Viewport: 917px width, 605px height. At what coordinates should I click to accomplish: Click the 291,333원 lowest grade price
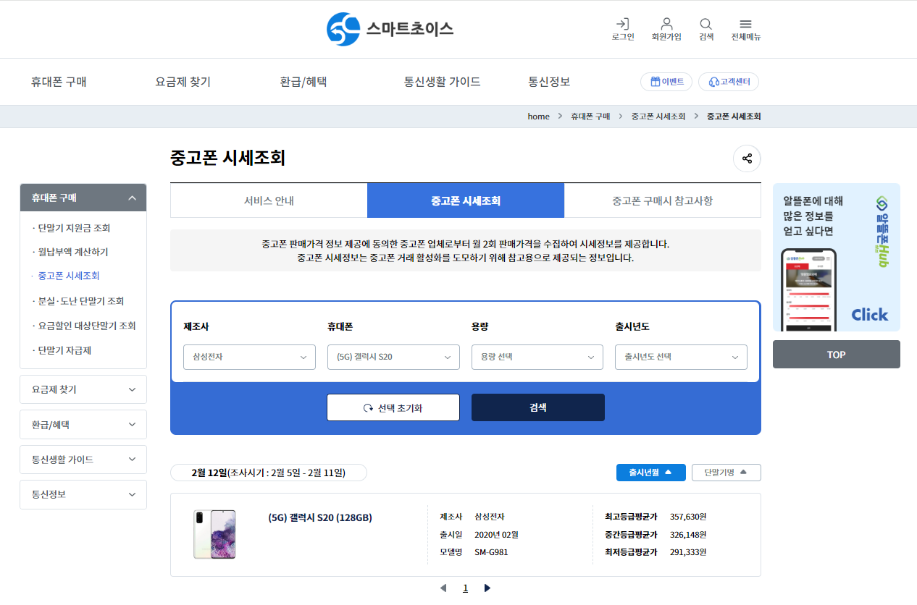click(x=688, y=552)
